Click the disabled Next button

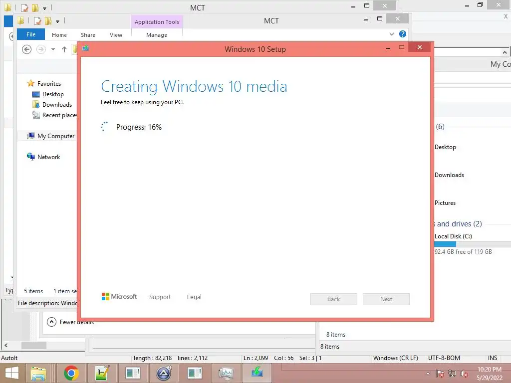386,299
